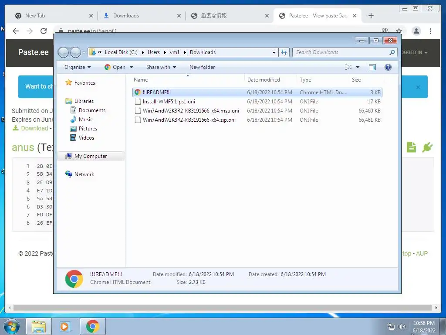Open the view options dropdown arrow
446x335 pixels.
358,67
